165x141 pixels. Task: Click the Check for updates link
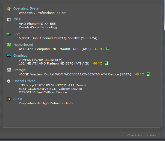[x=143, y=135]
